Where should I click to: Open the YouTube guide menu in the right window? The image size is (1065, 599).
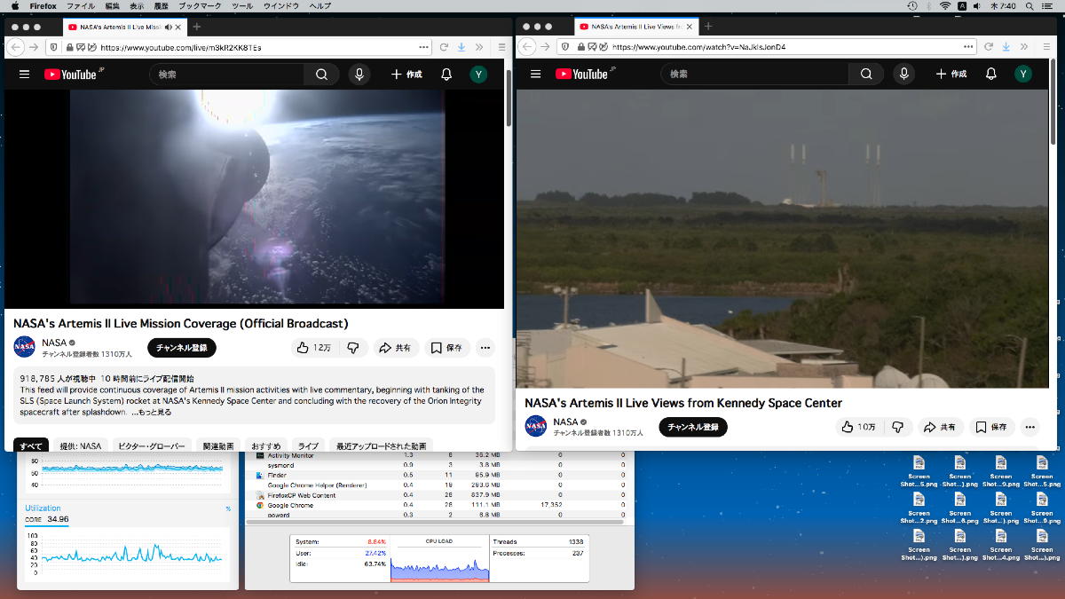point(535,75)
